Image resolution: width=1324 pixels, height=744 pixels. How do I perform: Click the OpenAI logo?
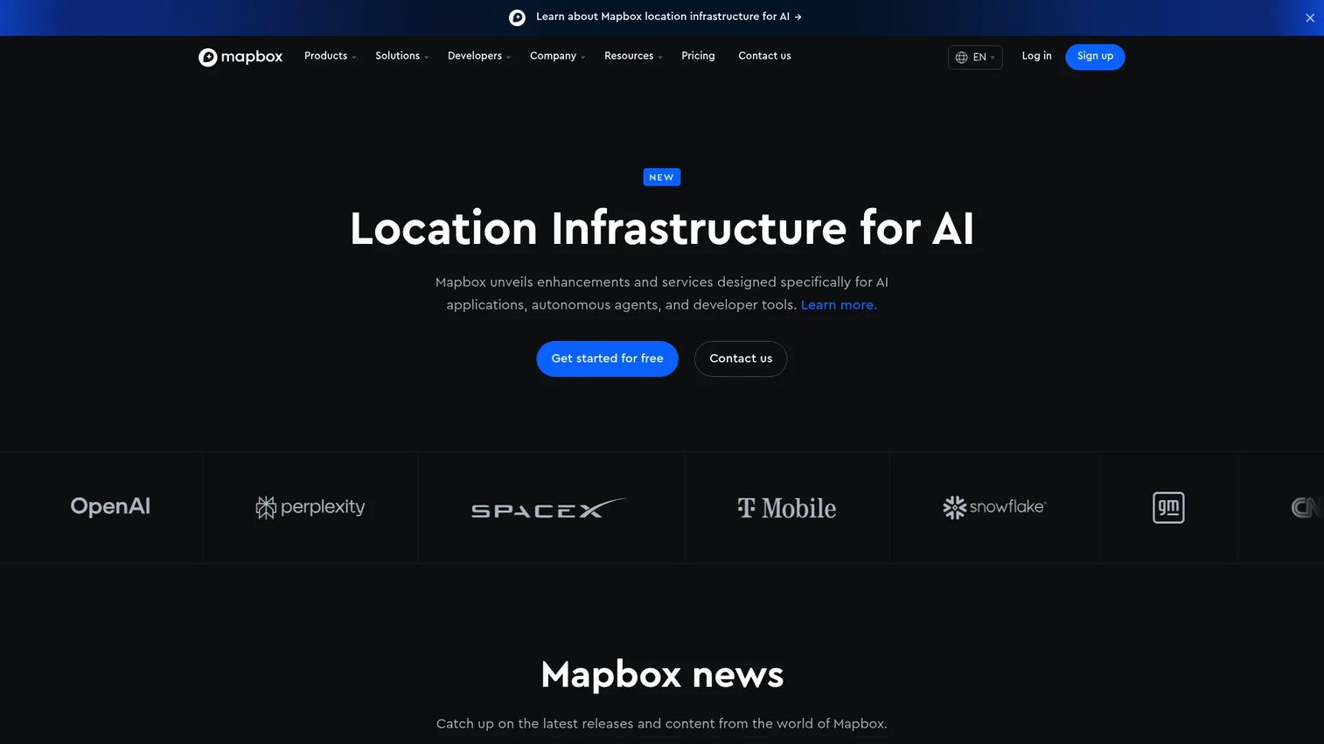(x=110, y=507)
